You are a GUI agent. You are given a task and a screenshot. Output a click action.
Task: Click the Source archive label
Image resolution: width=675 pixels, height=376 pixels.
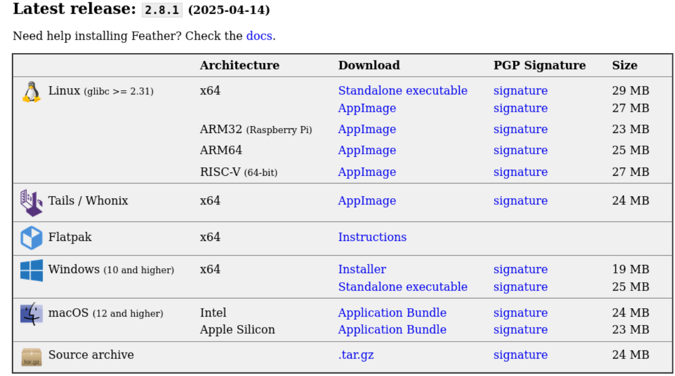(x=91, y=355)
